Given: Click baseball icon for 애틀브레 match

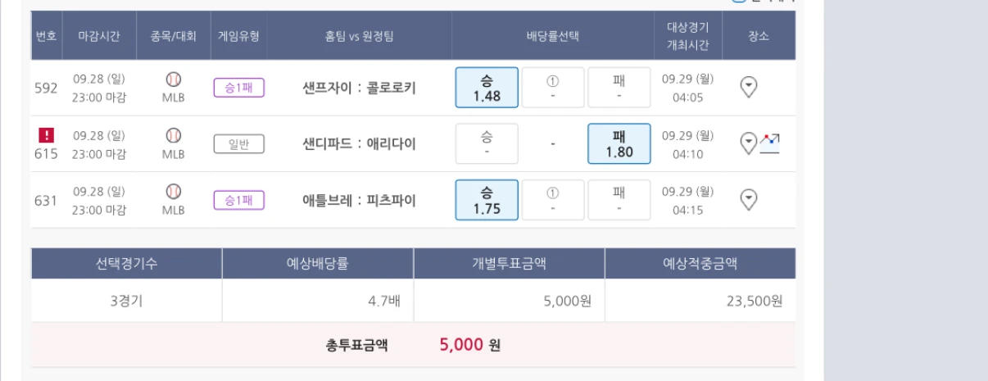Looking at the screenshot, I should pyautogui.click(x=173, y=191).
